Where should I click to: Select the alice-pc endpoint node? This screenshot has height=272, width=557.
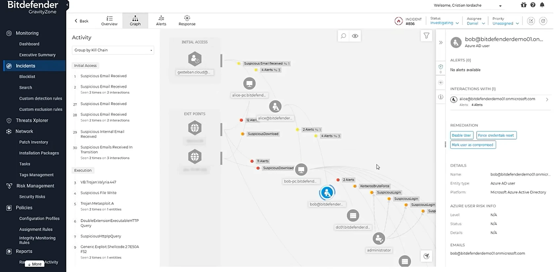(249, 83)
